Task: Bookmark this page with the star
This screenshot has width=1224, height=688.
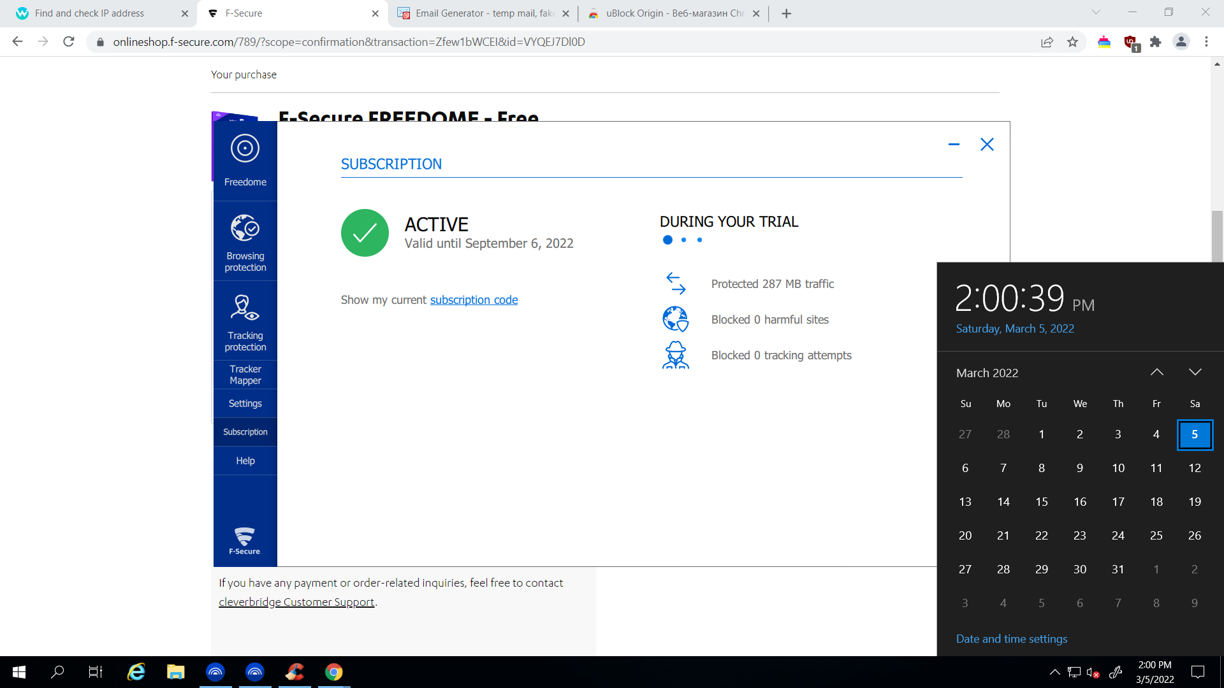Action: tap(1073, 42)
